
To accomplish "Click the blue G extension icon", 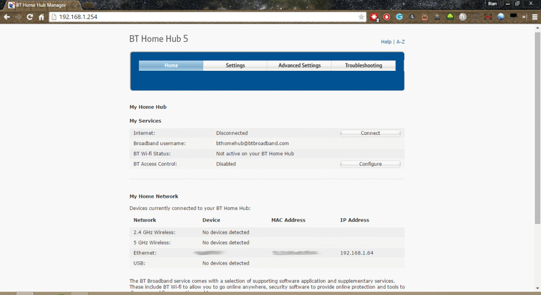I will pos(400,17).
